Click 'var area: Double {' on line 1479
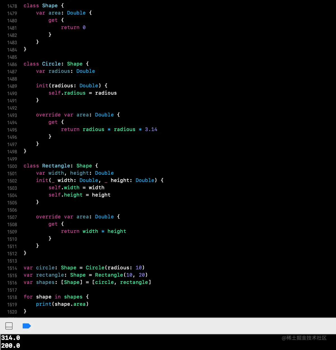336x350 pixels. point(64,13)
